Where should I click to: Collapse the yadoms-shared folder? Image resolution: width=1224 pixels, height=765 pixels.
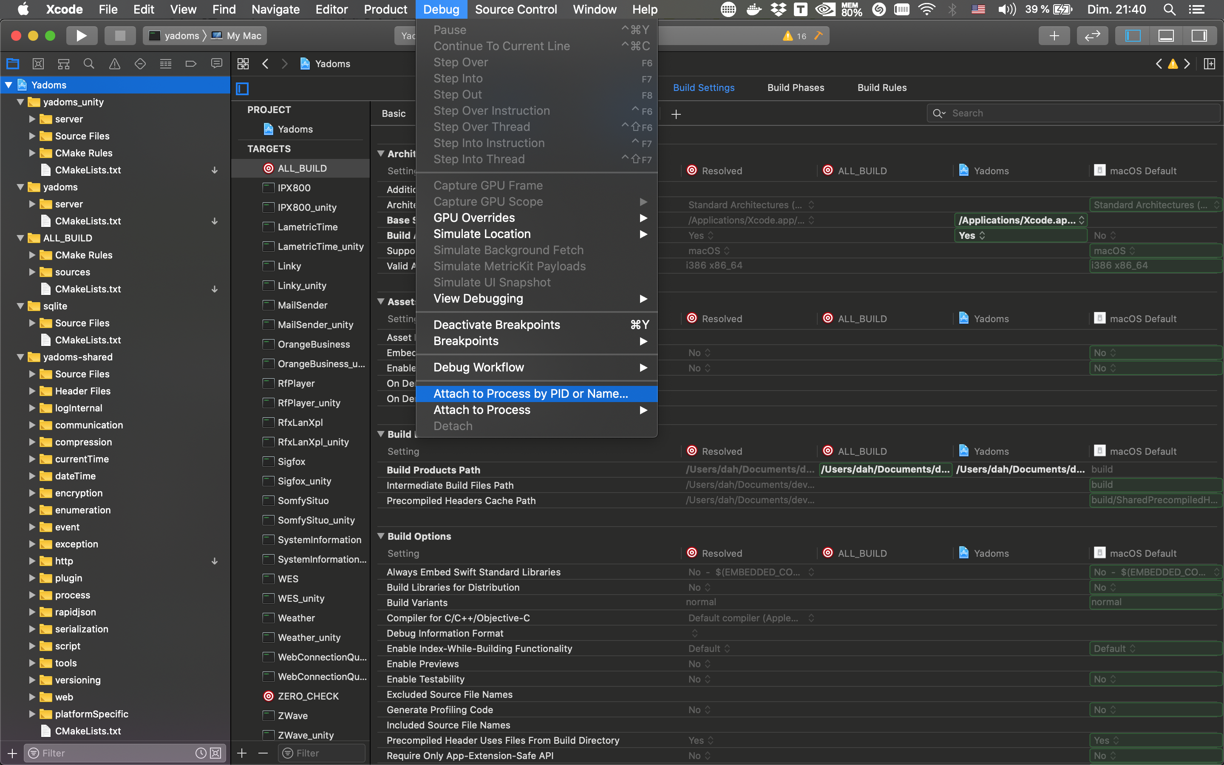(21, 357)
